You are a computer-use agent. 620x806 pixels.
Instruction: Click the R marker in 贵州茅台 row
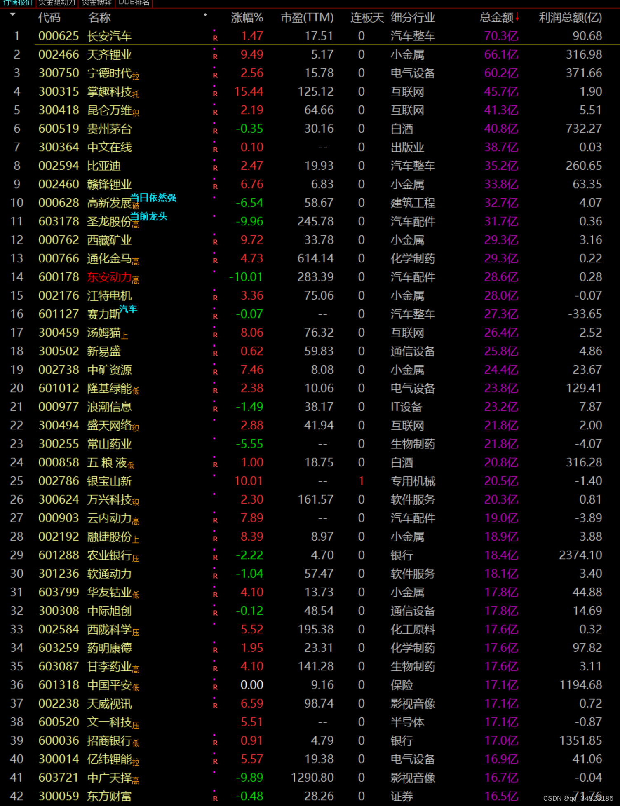[215, 131]
